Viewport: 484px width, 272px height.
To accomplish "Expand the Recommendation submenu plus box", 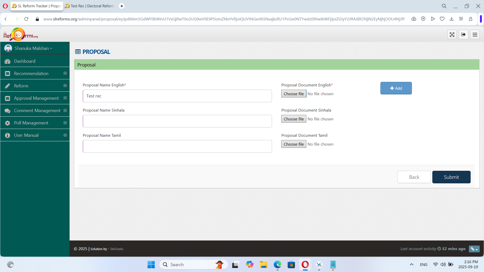I will pos(65,73).
